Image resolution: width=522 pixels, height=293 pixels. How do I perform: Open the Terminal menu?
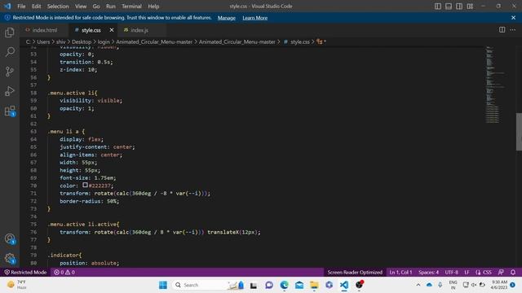pyautogui.click(x=131, y=7)
